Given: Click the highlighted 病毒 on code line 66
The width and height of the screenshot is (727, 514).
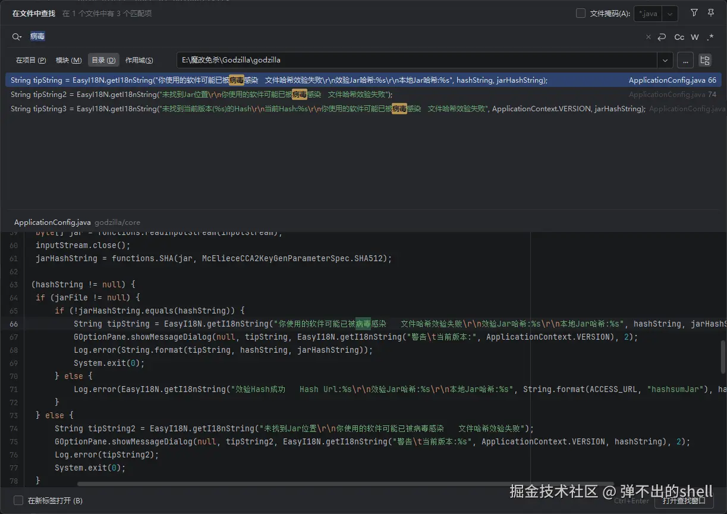Looking at the screenshot, I should click(x=363, y=324).
